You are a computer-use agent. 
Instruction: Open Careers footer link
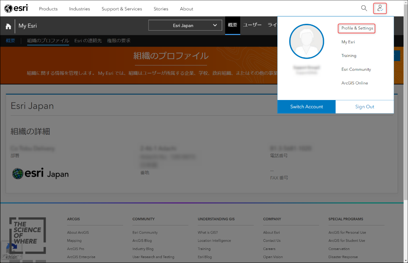coord(269,249)
